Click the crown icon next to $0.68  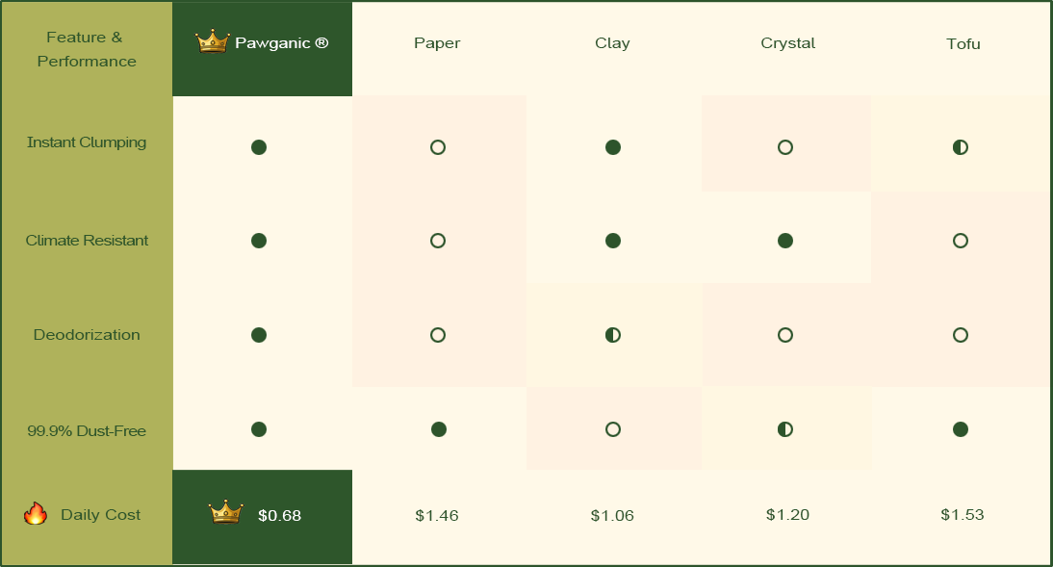click(x=225, y=513)
